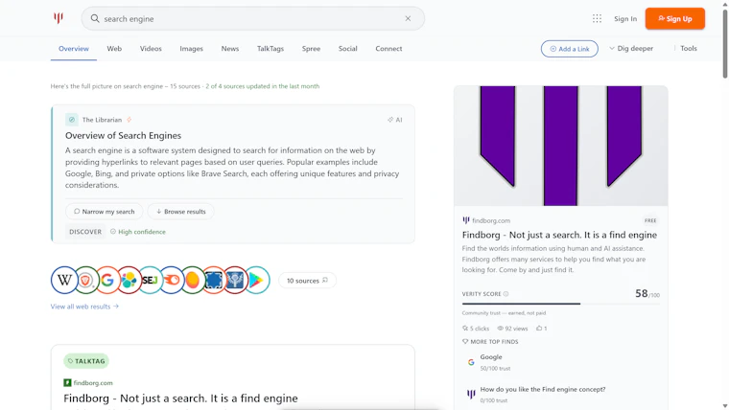Open the TalkTags tab

tap(270, 48)
